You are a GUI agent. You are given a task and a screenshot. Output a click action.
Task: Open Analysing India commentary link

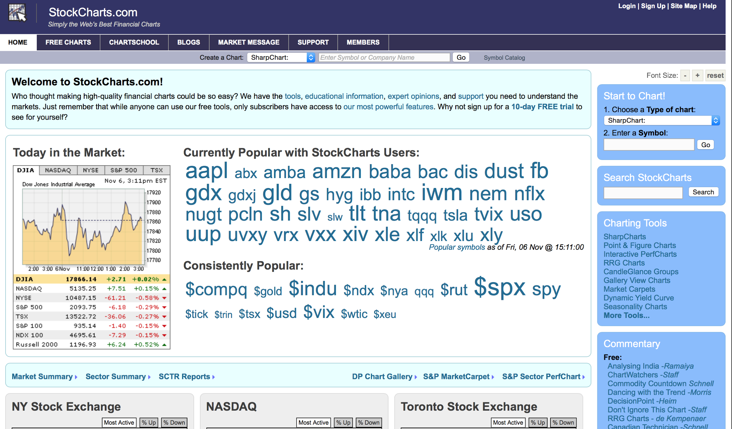click(x=650, y=366)
